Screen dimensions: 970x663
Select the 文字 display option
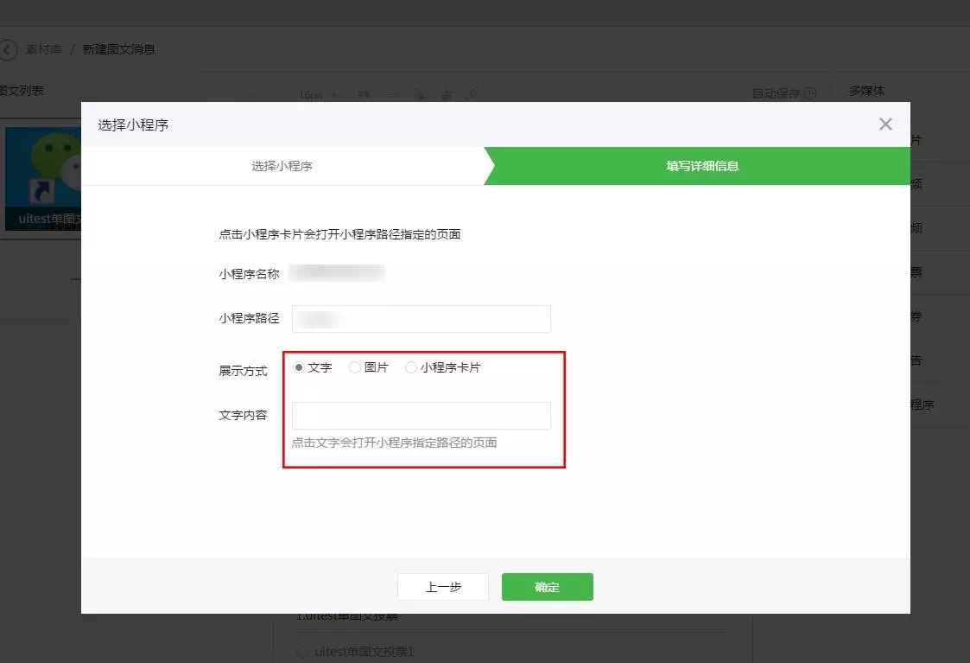tap(299, 367)
